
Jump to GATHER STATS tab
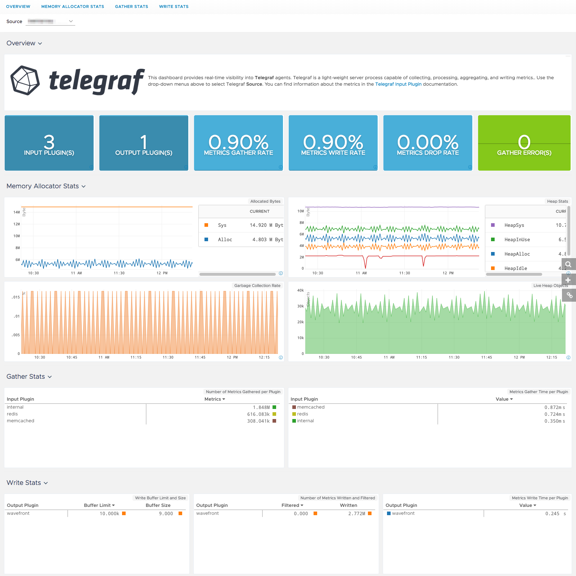[132, 6]
